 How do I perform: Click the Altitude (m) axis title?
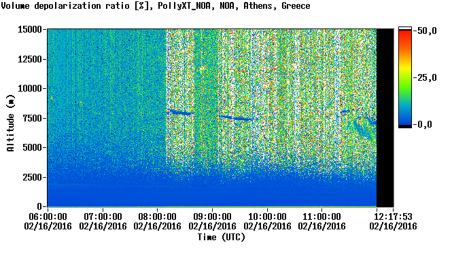[x=10, y=123]
